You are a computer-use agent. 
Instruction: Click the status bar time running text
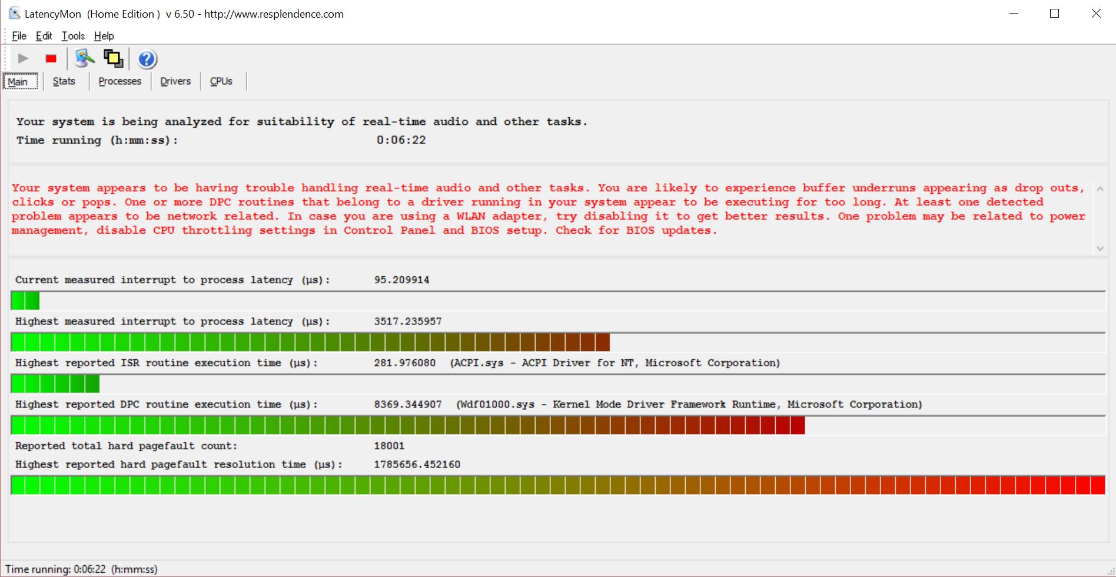(81, 569)
